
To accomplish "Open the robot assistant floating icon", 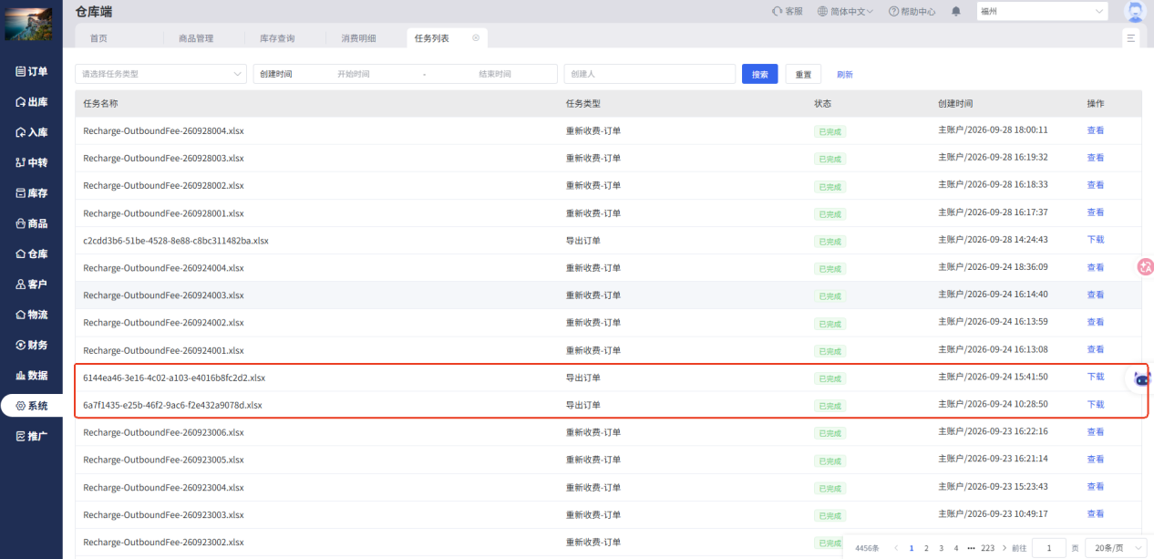I will pyautogui.click(x=1141, y=379).
